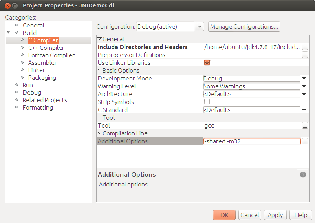Viewport: 315px width, 223px height.
Task: Click the help question mark icon
Action: (x=303, y=175)
